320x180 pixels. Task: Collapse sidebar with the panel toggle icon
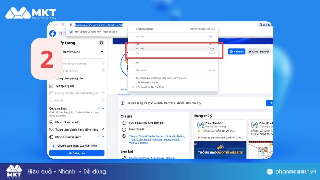click(101, 43)
